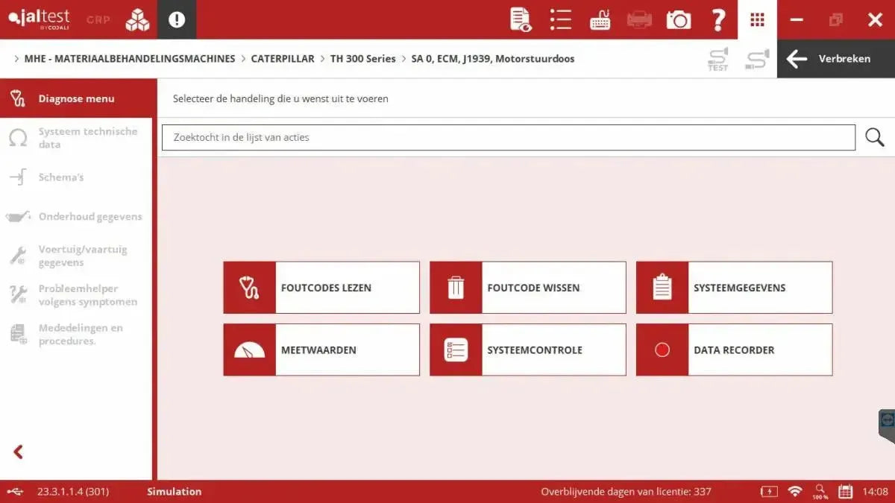This screenshot has height=503, width=895.
Task: Open the camera screenshot tool
Action: (x=678, y=19)
